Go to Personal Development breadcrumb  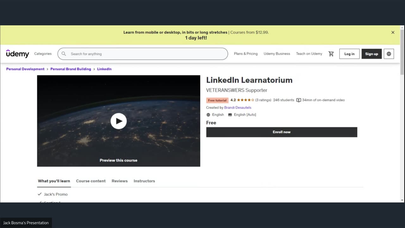(x=25, y=69)
